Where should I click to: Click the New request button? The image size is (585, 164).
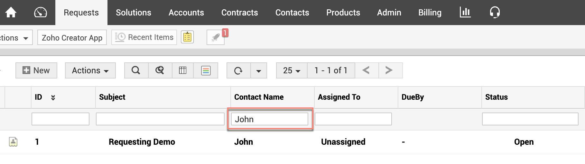tap(36, 70)
